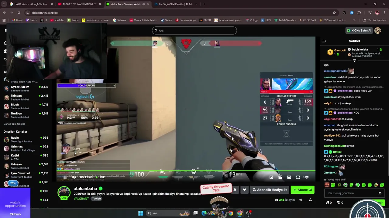Open the browser extensions puzzle icon
Screen dimensions: 389x218
tap(359, 13)
